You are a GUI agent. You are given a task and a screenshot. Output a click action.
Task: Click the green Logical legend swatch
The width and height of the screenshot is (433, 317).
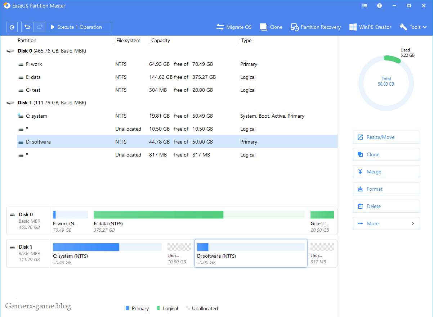tap(158, 308)
